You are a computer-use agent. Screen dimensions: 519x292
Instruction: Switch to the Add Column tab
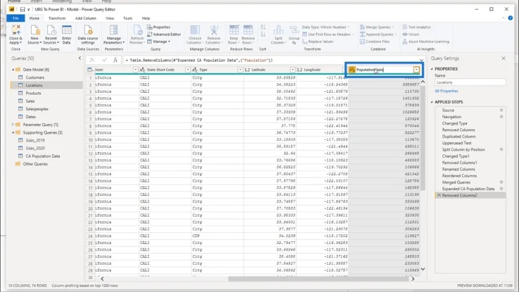click(x=86, y=18)
